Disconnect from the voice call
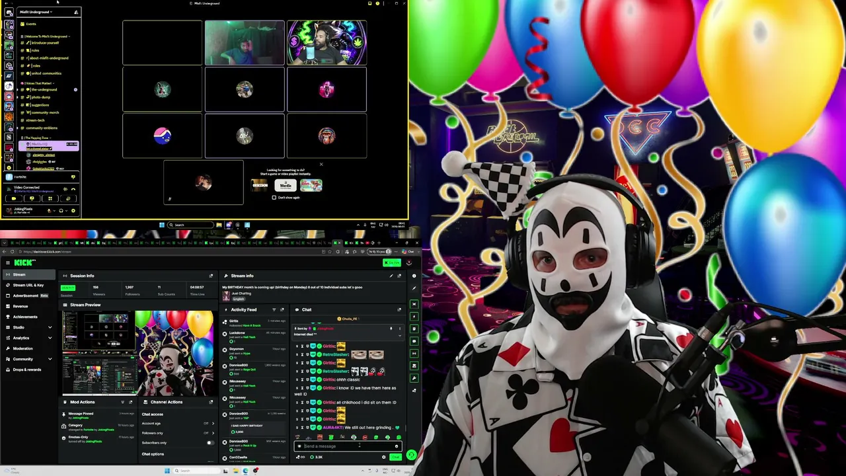 click(73, 189)
